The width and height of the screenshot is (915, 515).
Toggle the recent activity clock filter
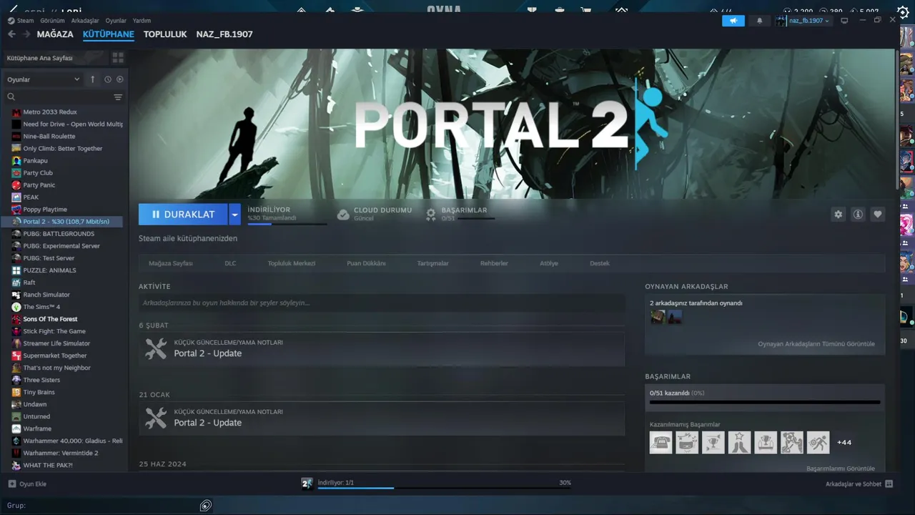(x=108, y=79)
